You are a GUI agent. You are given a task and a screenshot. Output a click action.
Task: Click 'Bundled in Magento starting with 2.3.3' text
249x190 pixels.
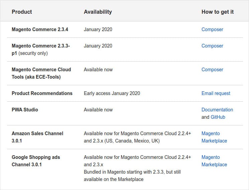[132, 176]
